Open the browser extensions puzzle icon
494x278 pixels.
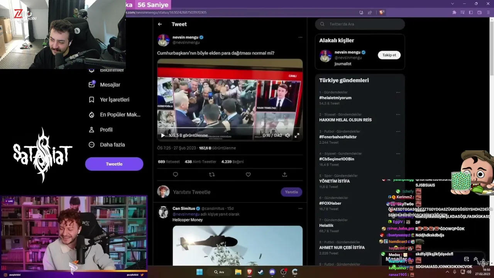click(454, 12)
